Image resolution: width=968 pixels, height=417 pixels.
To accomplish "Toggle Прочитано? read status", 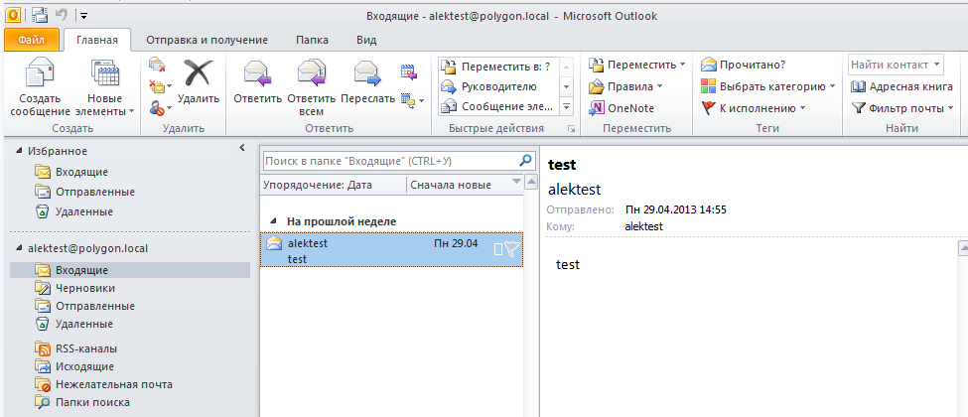I will [x=743, y=65].
